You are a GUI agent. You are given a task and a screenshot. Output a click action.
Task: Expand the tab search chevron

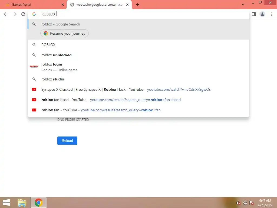(x=243, y=5)
